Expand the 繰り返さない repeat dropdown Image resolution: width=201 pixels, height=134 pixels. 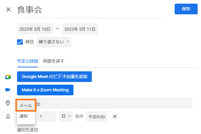[54, 42]
